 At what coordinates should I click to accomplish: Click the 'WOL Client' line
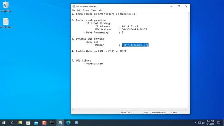click(81, 61)
